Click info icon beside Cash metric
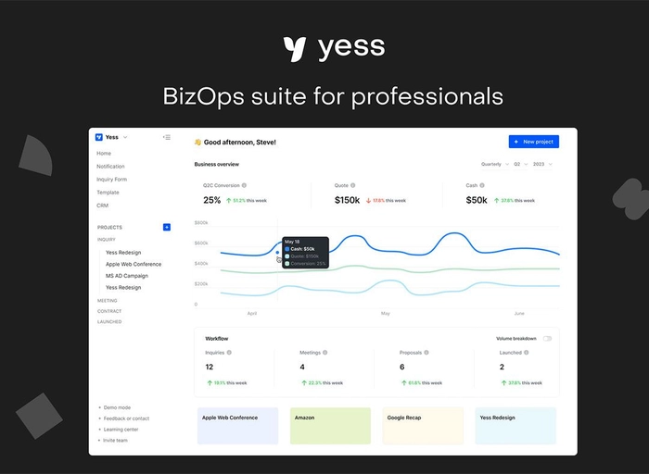Screen dimensions: 649x474 click(x=485, y=185)
